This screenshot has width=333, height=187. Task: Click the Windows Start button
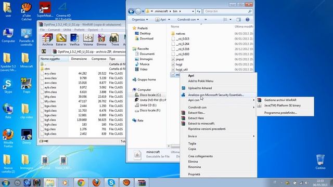[6, 182]
